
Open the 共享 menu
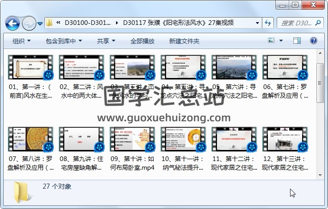click(106, 41)
